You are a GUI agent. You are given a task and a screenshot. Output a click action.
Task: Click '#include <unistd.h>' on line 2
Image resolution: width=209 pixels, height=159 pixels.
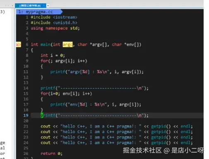(54, 23)
